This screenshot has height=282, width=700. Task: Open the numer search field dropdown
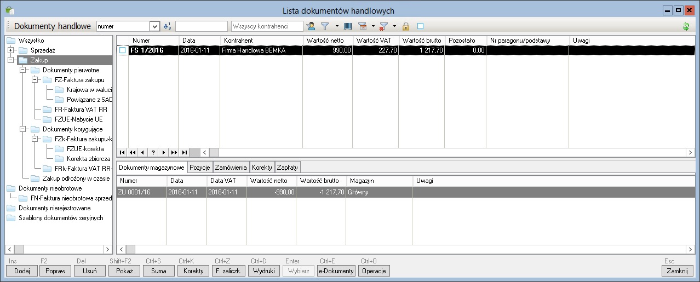(154, 26)
